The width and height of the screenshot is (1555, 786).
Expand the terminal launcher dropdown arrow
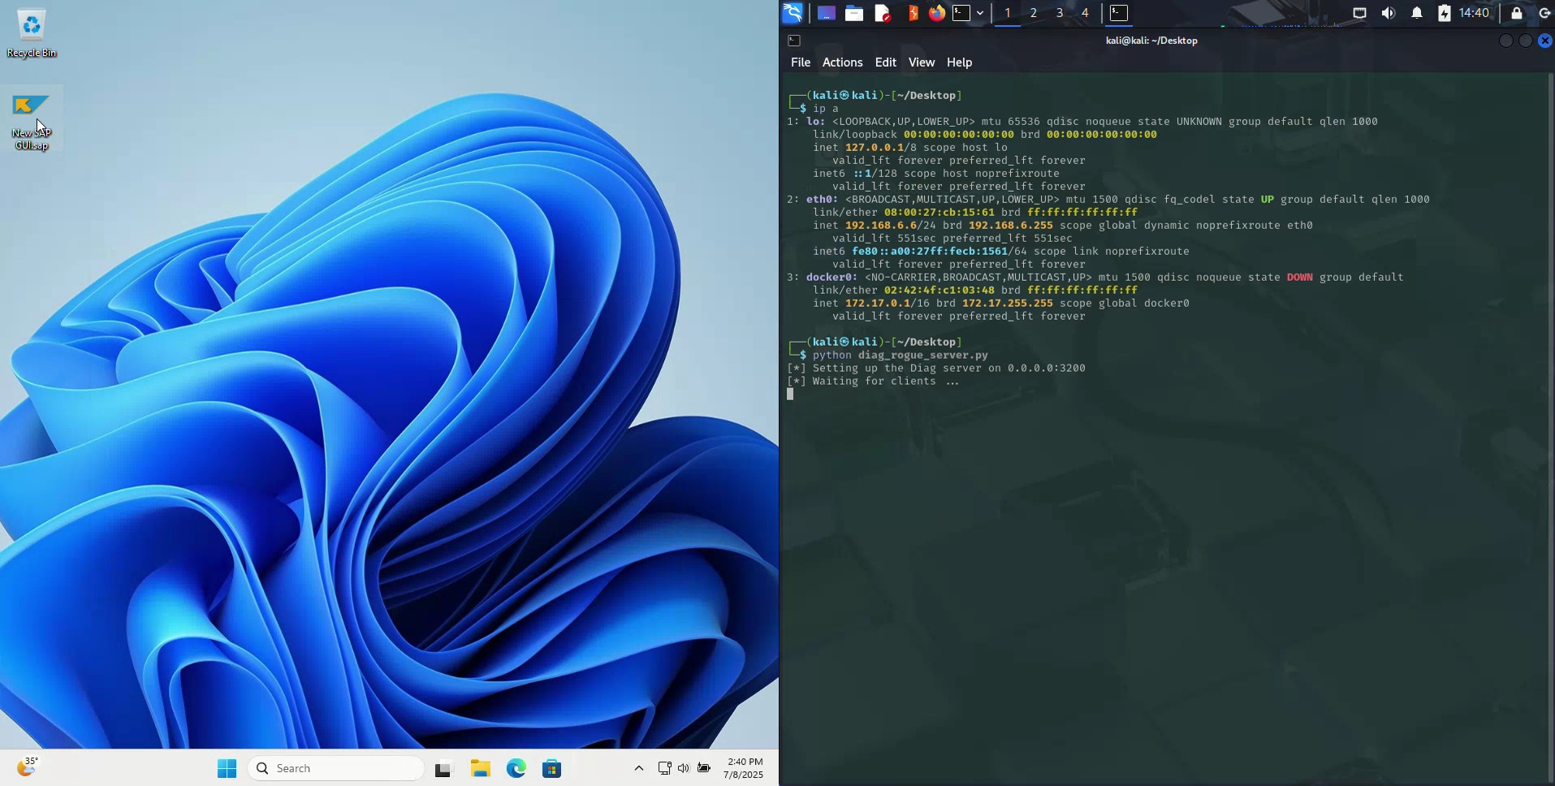pyautogui.click(x=980, y=13)
